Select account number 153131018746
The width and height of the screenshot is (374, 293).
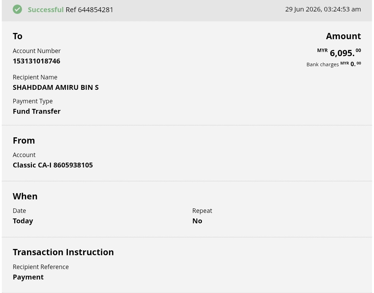[x=36, y=61]
